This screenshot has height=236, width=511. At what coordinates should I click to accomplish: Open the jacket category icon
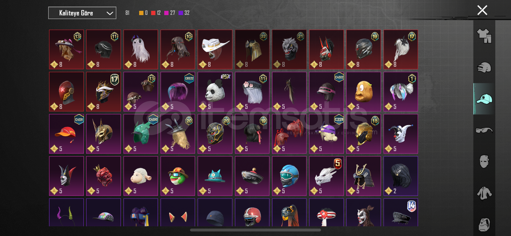click(x=484, y=193)
